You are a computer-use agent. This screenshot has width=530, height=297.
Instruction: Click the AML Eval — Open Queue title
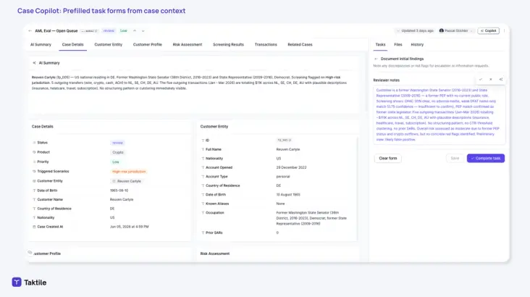[56, 30]
